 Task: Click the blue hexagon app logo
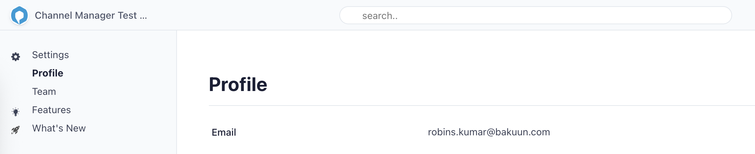[x=19, y=16]
